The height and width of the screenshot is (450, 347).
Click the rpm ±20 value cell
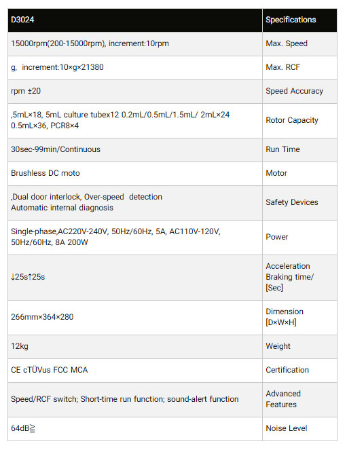point(135,92)
